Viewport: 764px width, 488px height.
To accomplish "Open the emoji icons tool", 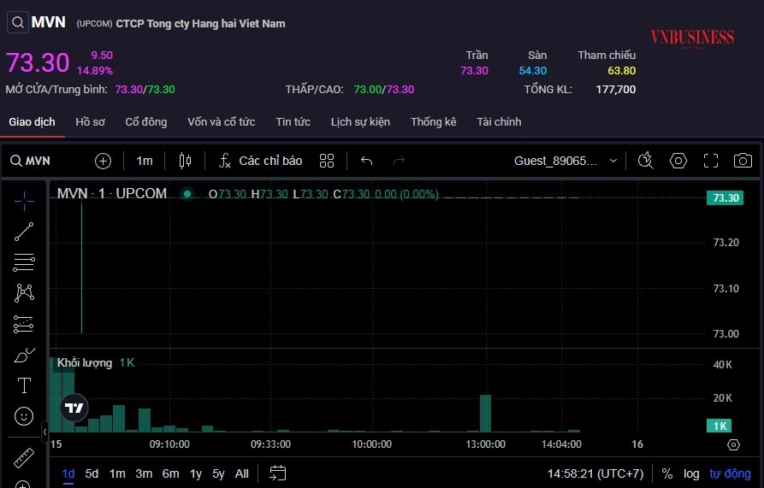I will (24, 416).
